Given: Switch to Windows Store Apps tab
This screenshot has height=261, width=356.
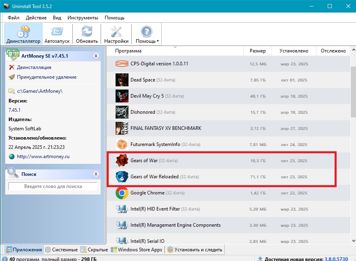Looking at the screenshot, I should click(x=137, y=250).
